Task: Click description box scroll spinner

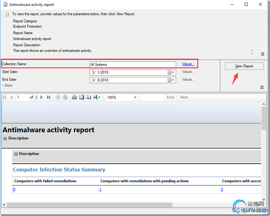Action: (x=252, y=52)
